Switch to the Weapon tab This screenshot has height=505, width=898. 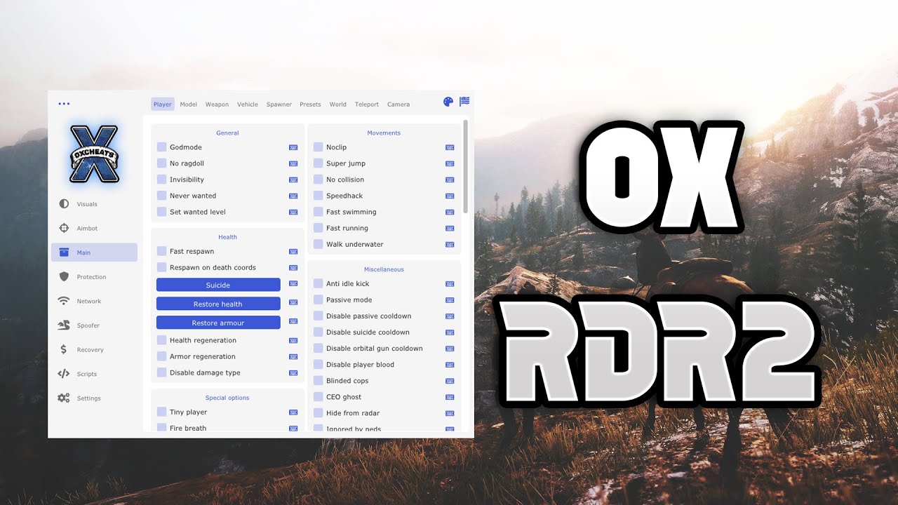click(217, 105)
